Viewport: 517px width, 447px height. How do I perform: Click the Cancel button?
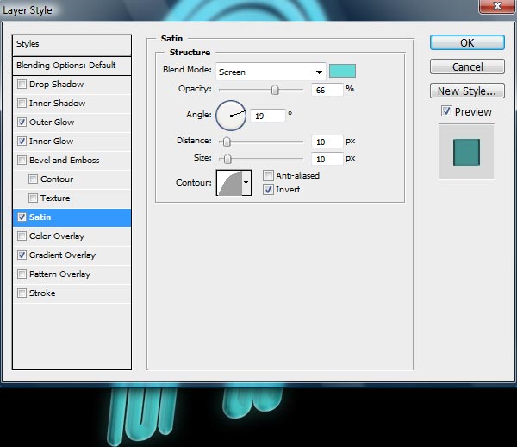467,67
